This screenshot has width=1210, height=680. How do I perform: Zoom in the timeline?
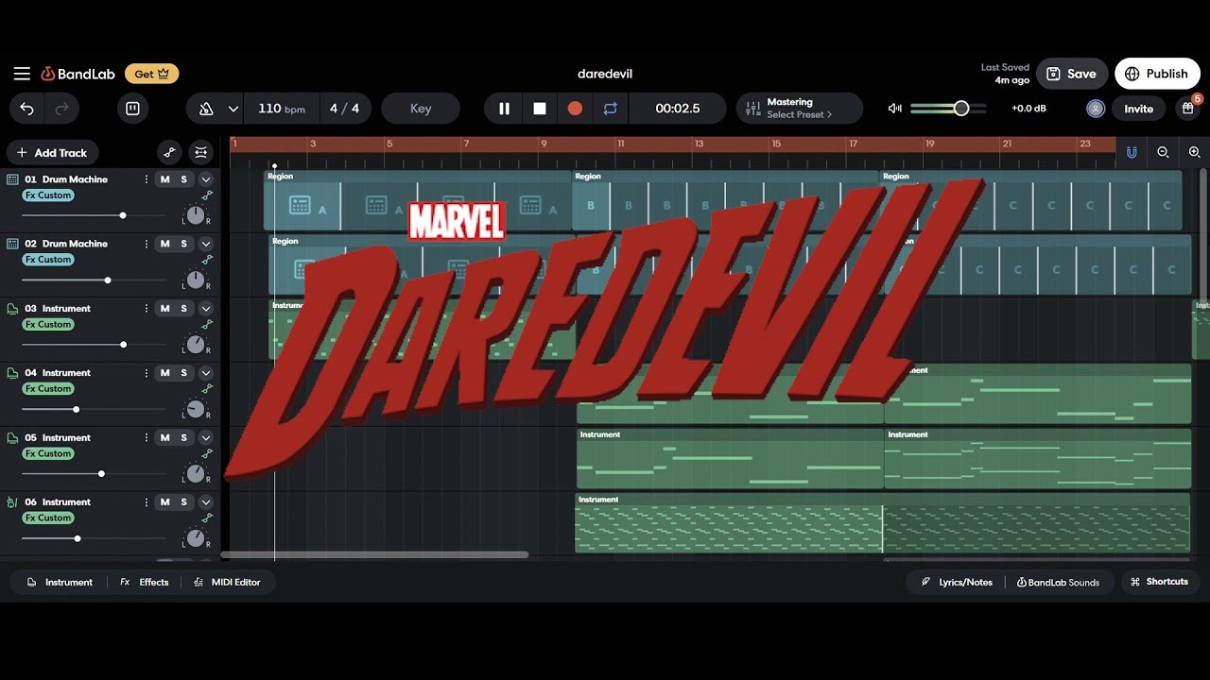(1194, 152)
